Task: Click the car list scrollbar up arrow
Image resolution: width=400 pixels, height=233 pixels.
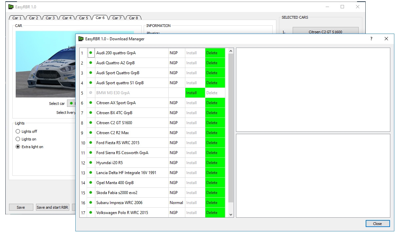Action: pos(231,51)
